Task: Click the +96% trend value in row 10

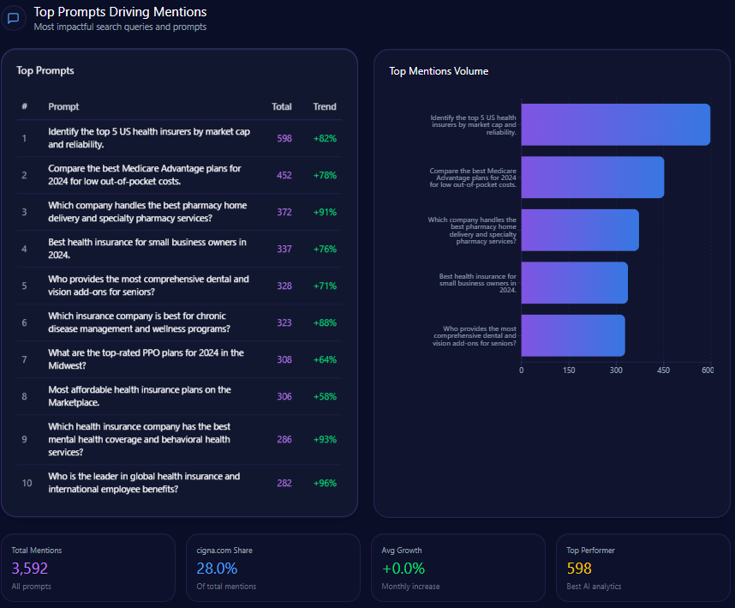Action: 325,483
